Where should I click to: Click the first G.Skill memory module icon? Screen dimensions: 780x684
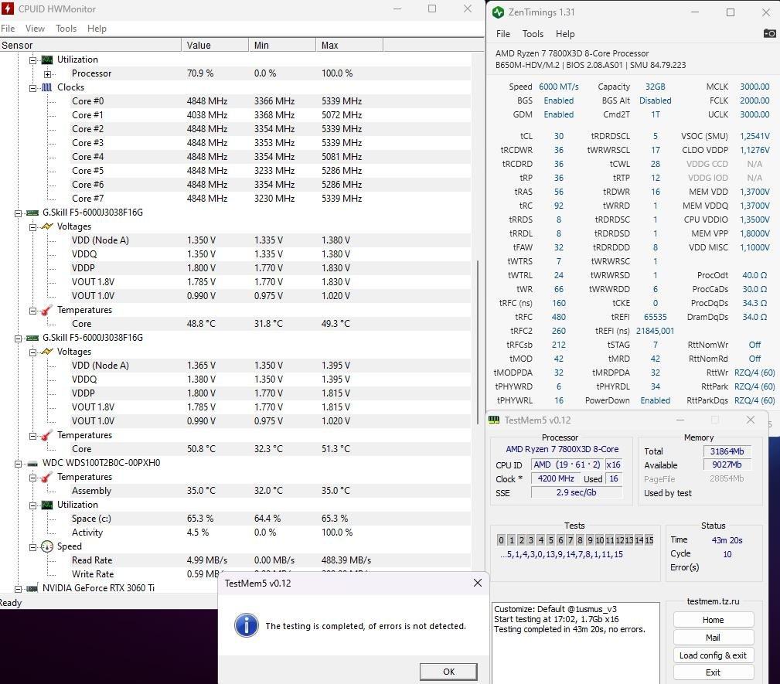pos(32,213)
